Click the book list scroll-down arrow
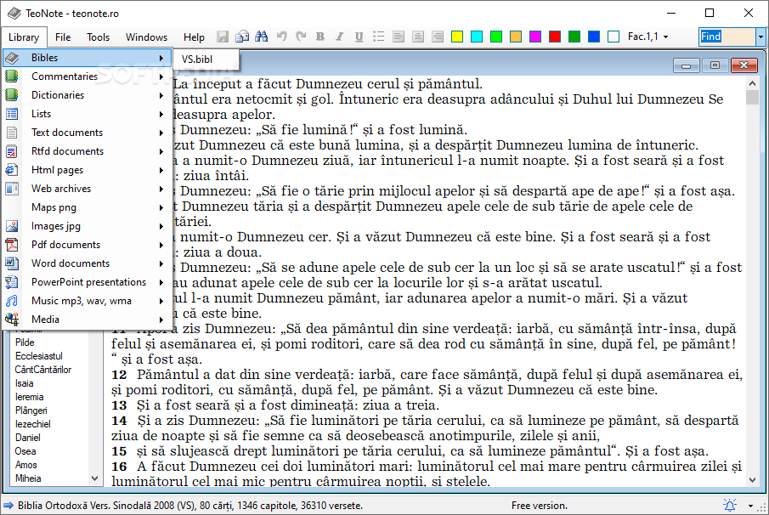The width and height of the screenshot is (769, 515). pos(94,478)
